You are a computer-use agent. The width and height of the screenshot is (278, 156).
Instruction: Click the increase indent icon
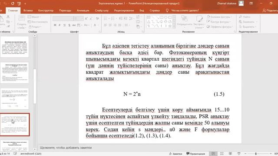126,18
